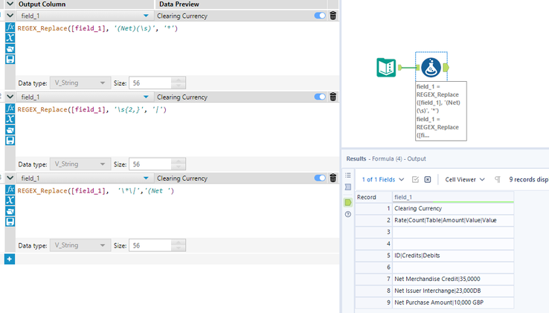Click the third expression size stepper
This screenshot has width=549, height=313.
pos(179,245)
